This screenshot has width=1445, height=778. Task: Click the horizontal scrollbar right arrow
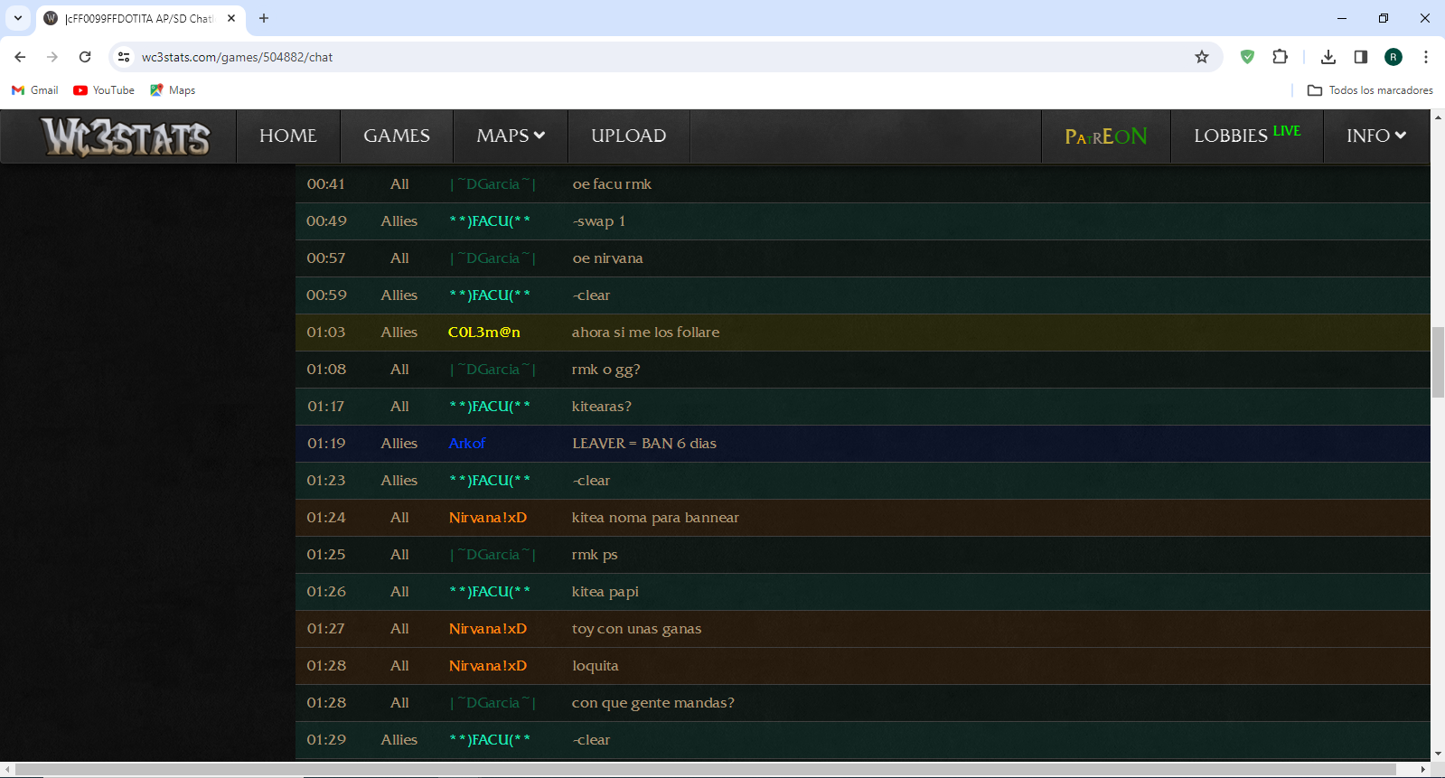coord(1423,770)
